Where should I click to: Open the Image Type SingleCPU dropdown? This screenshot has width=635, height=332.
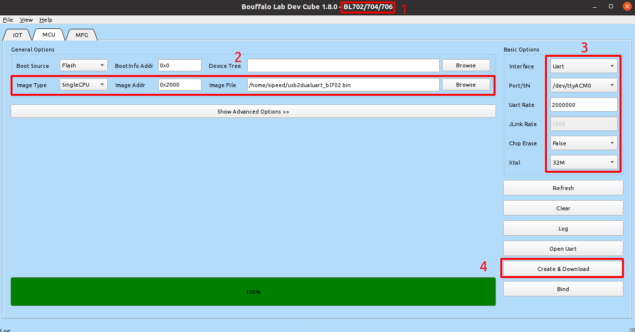84,85
